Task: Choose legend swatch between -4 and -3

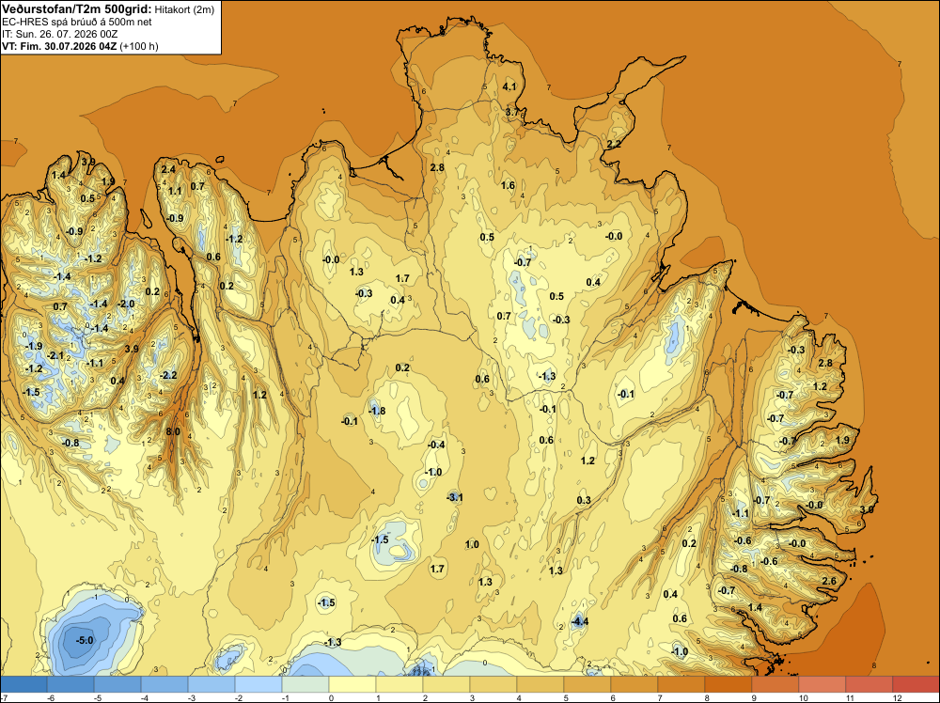Action: [164, 684]
